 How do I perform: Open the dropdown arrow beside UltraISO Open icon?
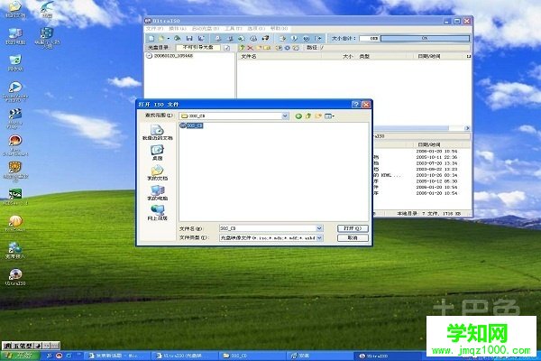(x=169, y=38)
